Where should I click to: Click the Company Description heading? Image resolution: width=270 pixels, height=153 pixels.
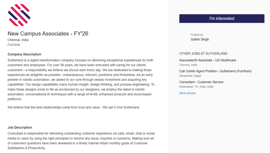[24, 55]
